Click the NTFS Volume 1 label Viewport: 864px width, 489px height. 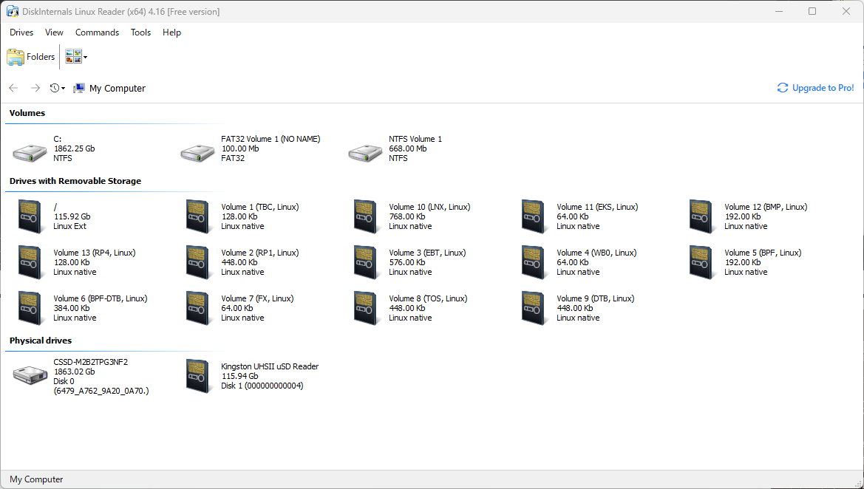pos(415,139)
